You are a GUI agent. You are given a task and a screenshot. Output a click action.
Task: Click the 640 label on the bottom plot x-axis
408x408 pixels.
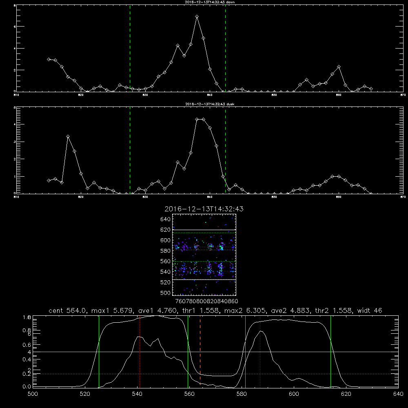coord(398,394)
